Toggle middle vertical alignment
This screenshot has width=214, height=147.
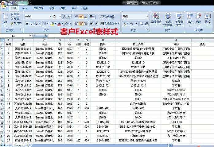(81, 17)
